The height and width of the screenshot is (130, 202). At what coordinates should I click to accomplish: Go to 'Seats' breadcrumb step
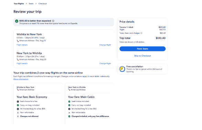pyautogui.click(x=31, y=3)
